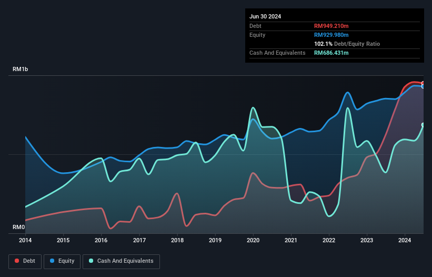This screenshot has height=277, width=432.
Task: Click the 2023 x-axis label
Action: coord(367,240)
